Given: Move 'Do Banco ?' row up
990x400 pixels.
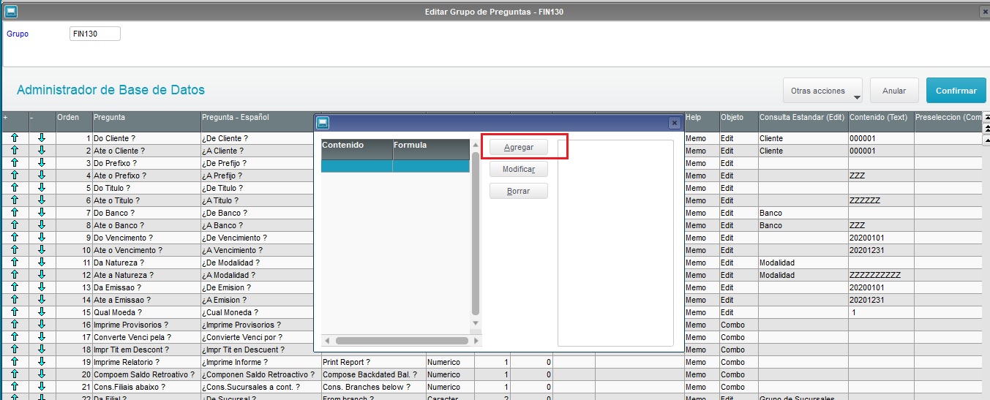Looking at the screenshot, I should pyautogui.click(x=15, y=213).
